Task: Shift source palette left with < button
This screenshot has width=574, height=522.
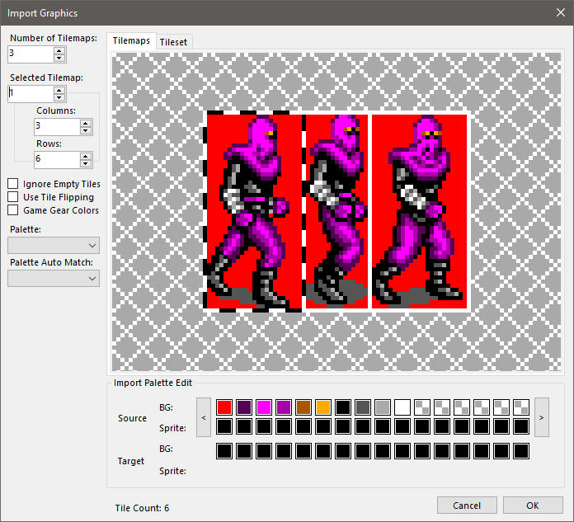Action: tap(204, 417)
